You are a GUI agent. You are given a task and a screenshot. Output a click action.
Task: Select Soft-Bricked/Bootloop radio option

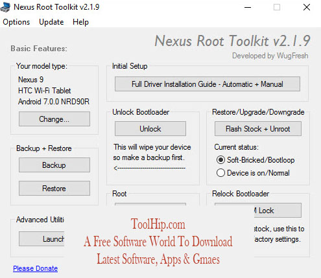click(220, 160)
